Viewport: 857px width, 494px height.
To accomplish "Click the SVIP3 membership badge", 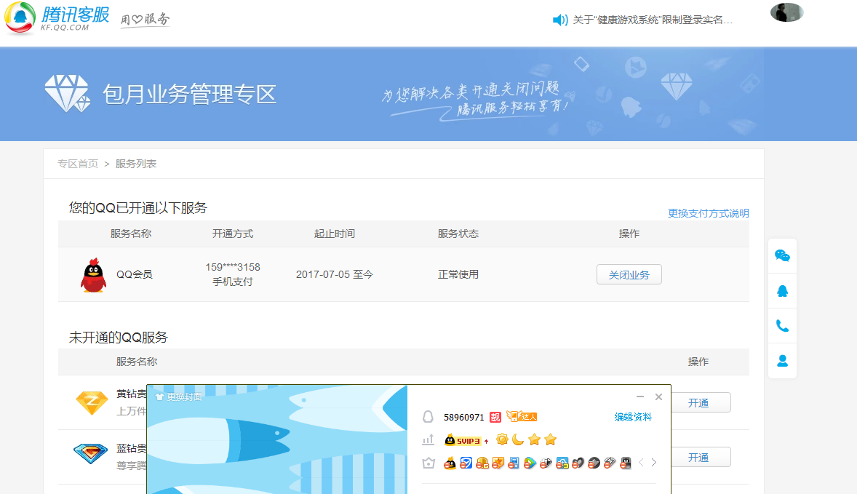I will 463,440.
